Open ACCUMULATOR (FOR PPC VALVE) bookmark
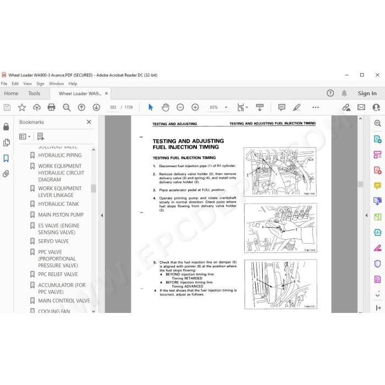Image resolution: width=385 pixels, height=385 pixels. coord(62,289)
